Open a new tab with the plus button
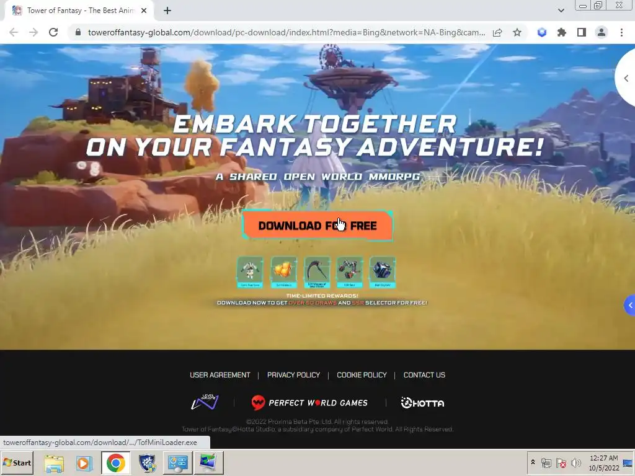The height and width of the screenshot is (476, 635). point(167,11)
